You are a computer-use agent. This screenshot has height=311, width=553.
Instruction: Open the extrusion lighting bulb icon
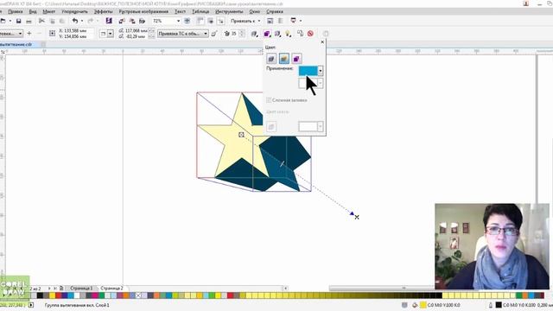coord(288,34)
